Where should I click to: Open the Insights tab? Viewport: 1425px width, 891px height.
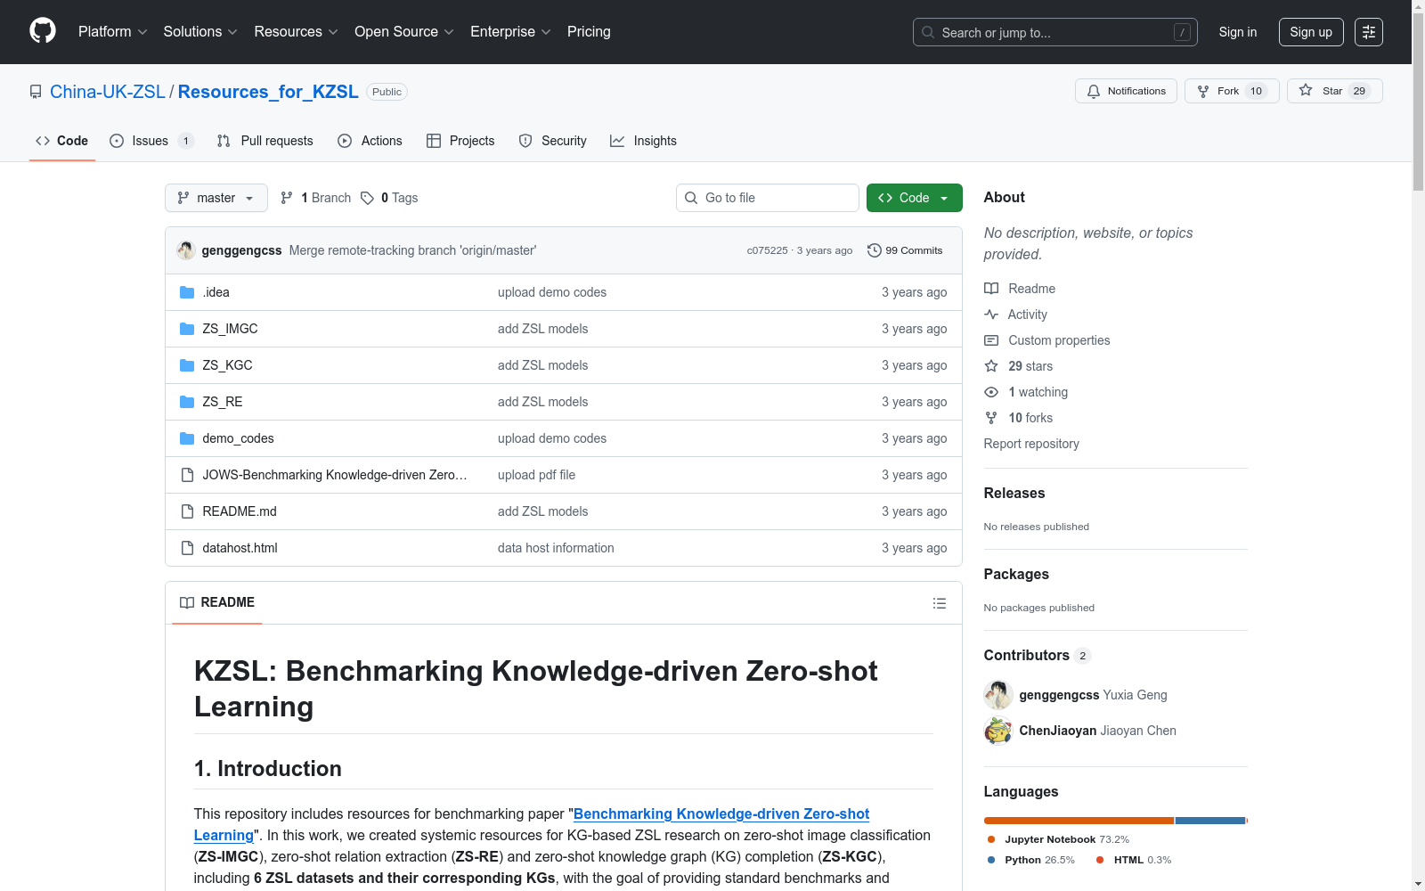click(643, 141)
